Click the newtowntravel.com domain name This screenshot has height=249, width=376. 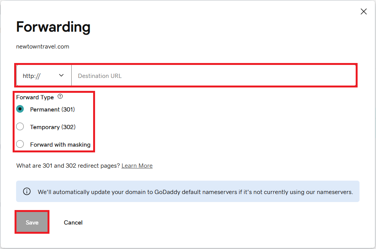click(43, 47)
